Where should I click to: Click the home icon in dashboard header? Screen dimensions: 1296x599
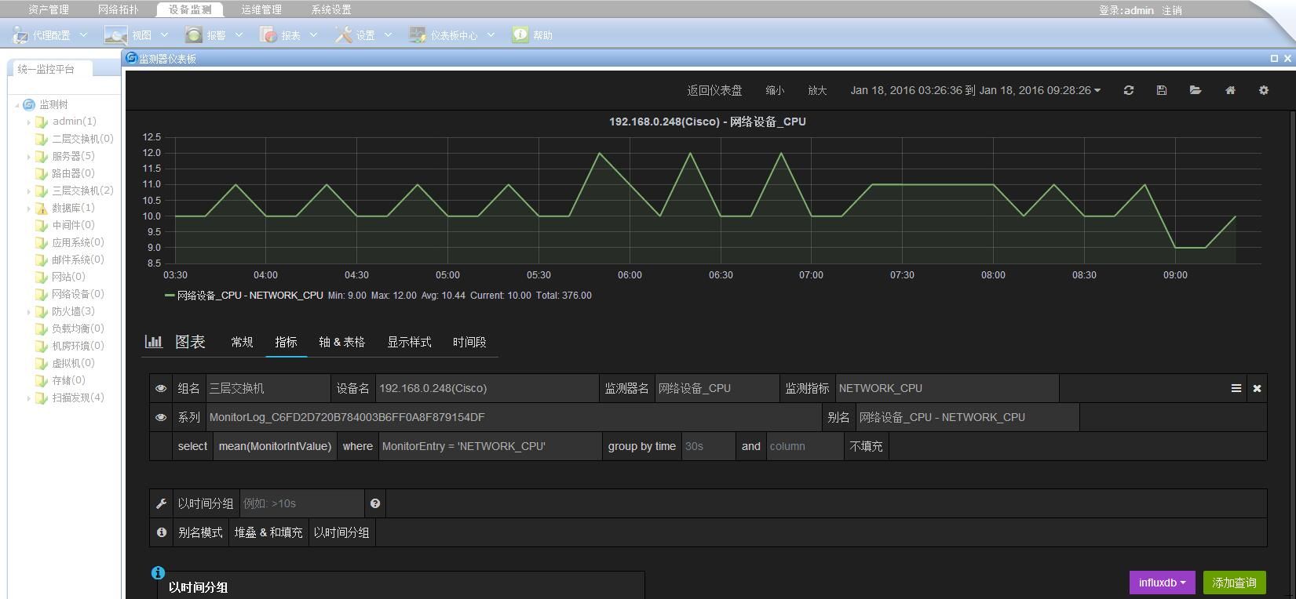[1230, 90]
